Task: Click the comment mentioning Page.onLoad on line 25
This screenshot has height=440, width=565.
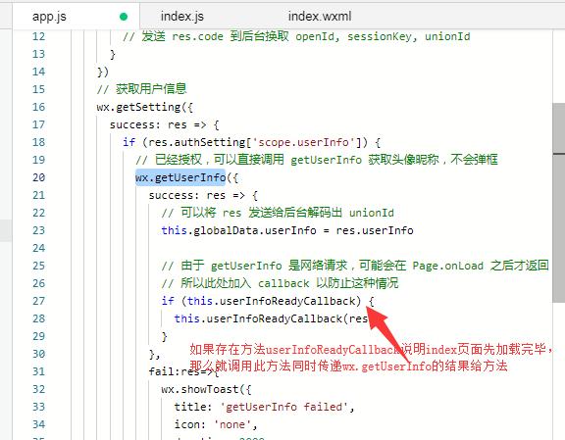Action: [x=355, y=266]
